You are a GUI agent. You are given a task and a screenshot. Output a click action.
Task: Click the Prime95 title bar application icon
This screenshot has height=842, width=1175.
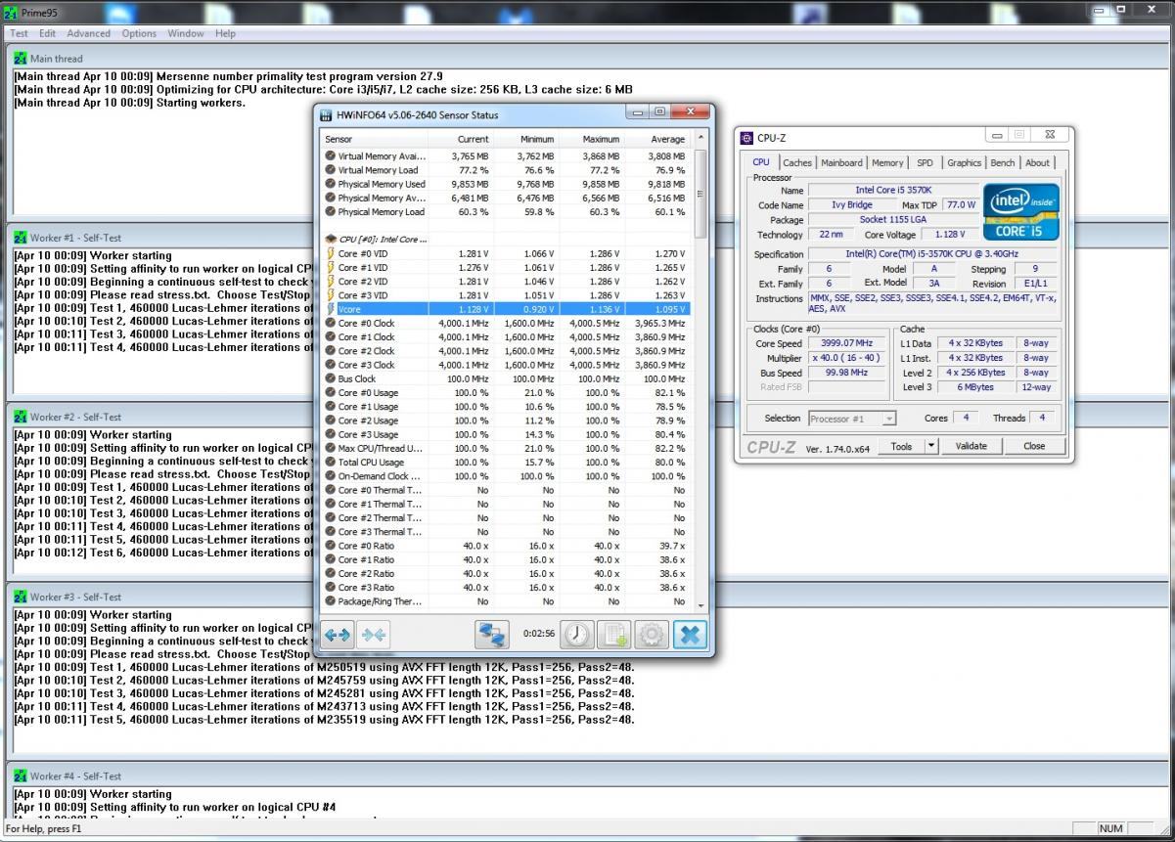click(11, 13)
